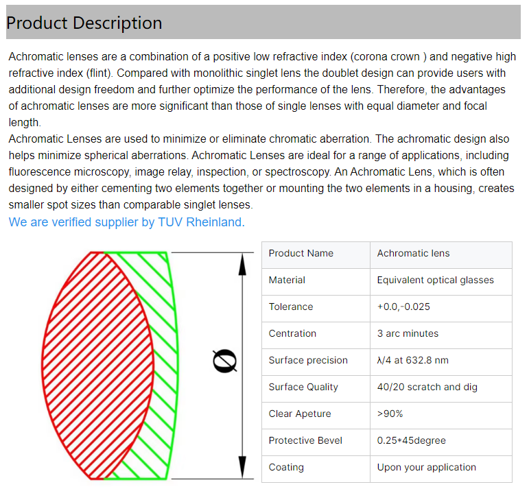Select the 0.25*45degree bevel value

point(411,440)
